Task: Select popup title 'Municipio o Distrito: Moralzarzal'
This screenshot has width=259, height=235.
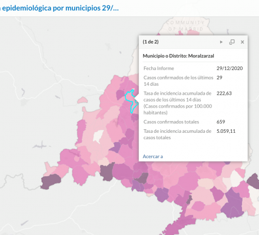Action: pos(178,56)
